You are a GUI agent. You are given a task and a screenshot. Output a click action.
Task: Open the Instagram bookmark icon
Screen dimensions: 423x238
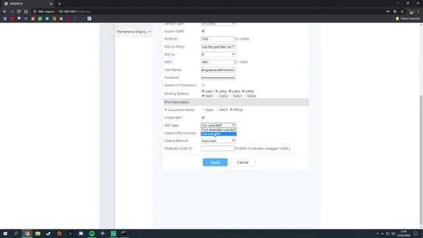[33, 19]
